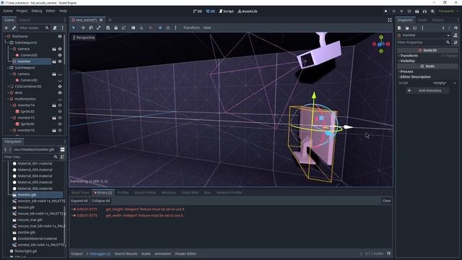Viewport: 462px width, 260px height.
Task: Click the stop running project button
Action: click(401, 12)
